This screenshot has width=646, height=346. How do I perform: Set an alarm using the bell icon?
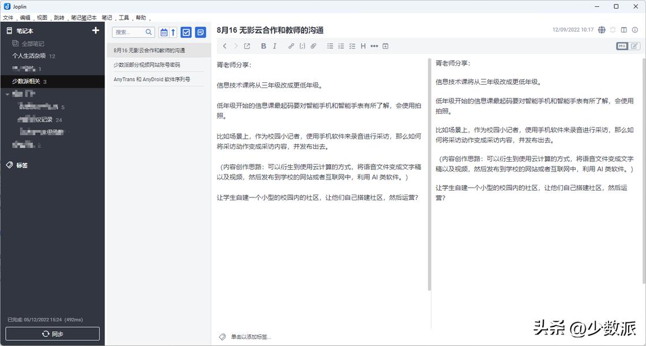point(613,29)
